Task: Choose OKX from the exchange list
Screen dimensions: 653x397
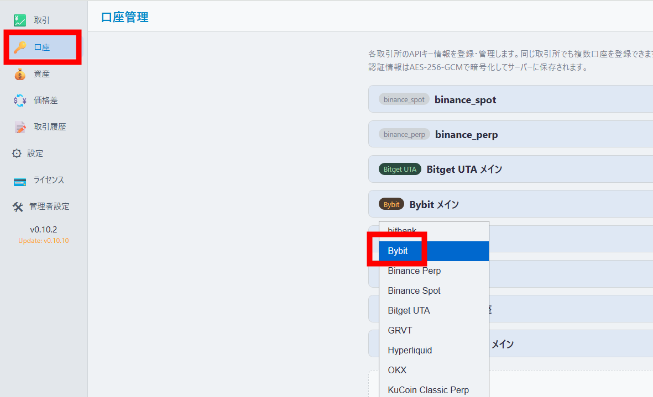Action: 397,370
